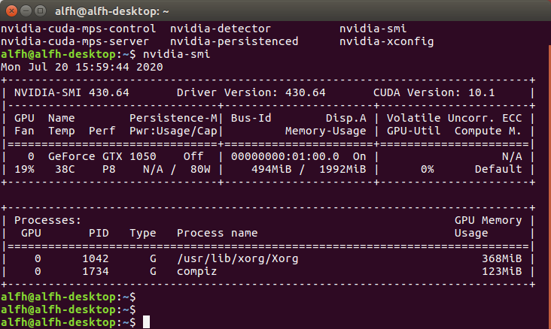
Task: Click the timestamp Mon Jul 20 15:59:44 2020
Action: coord(82,67)
